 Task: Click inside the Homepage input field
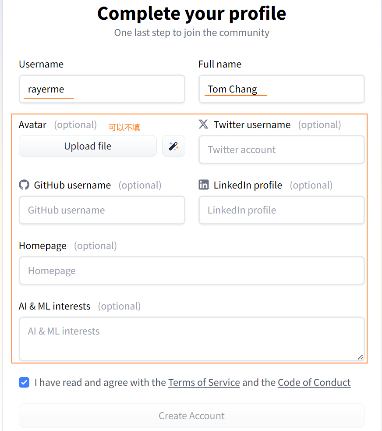[x=191, y=271]
